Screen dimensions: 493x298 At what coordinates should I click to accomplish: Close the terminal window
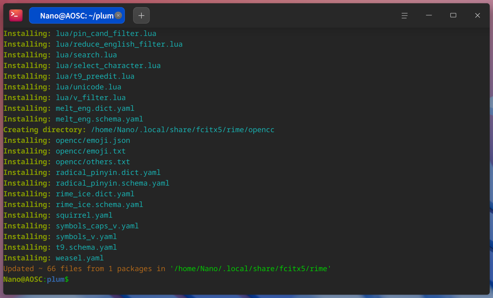click(x=477, y=16)
